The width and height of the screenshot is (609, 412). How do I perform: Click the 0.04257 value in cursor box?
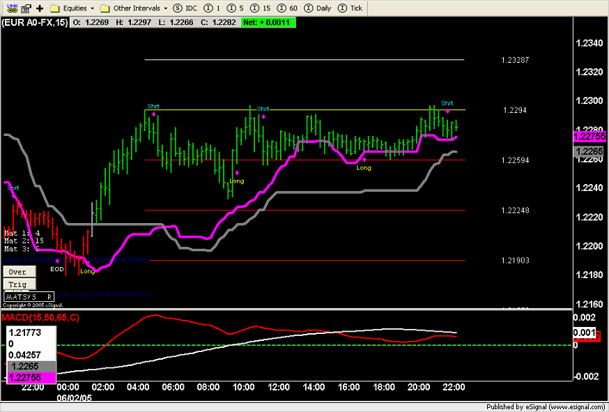[x=25, y=355]
